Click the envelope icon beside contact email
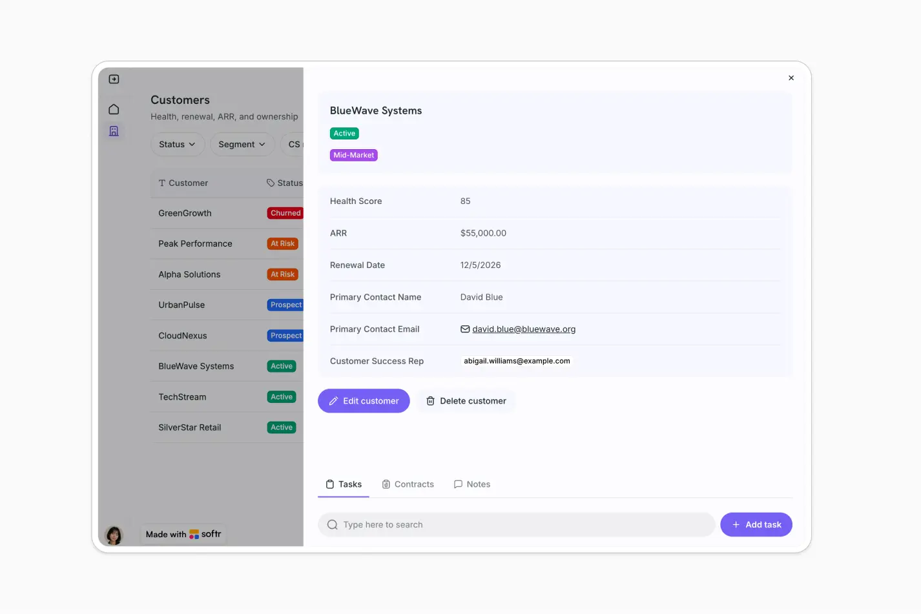The width and height of the screenshot is (921, 614). (465, 329)
